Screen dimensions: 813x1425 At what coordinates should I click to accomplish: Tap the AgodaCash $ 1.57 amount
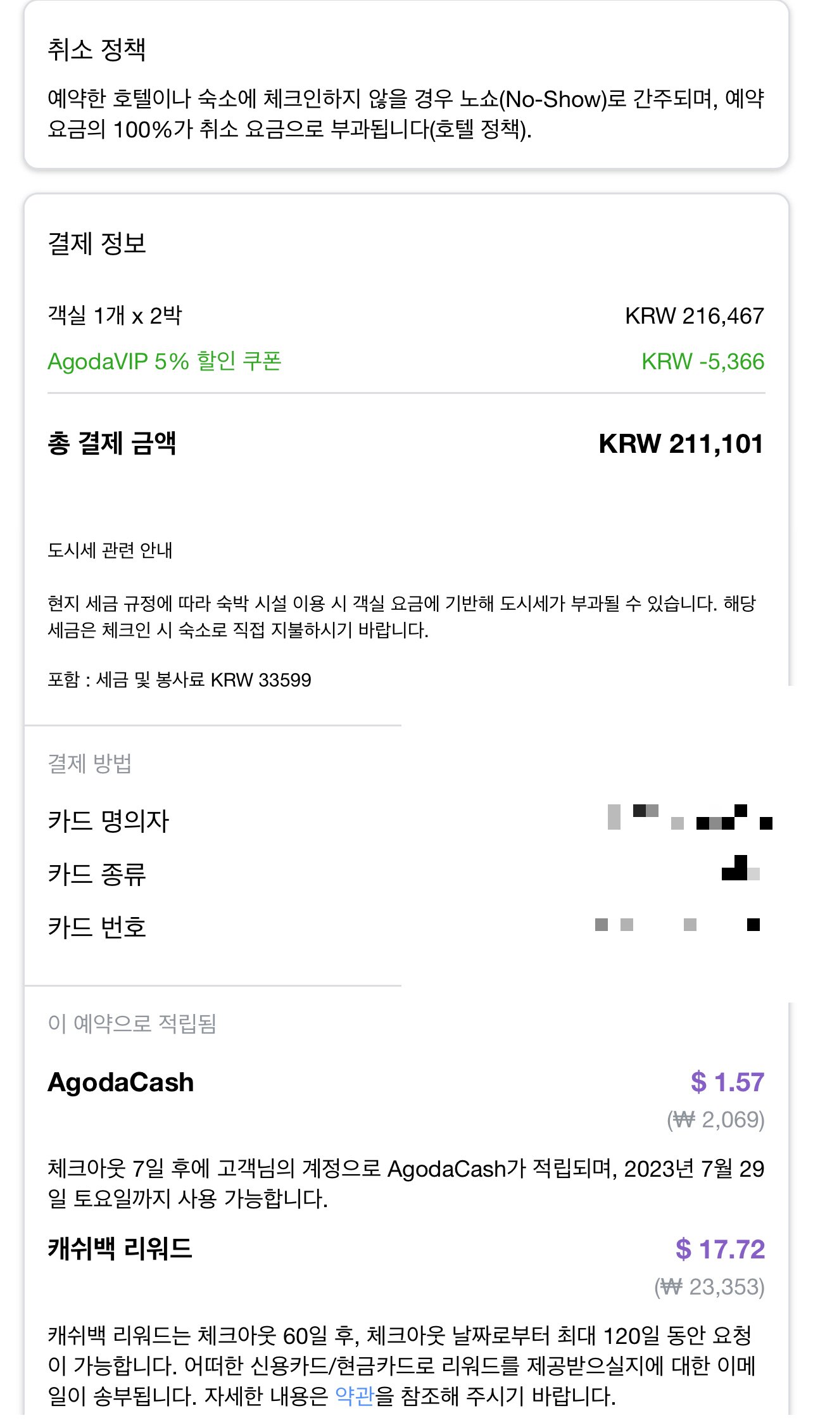(727, 1082)
